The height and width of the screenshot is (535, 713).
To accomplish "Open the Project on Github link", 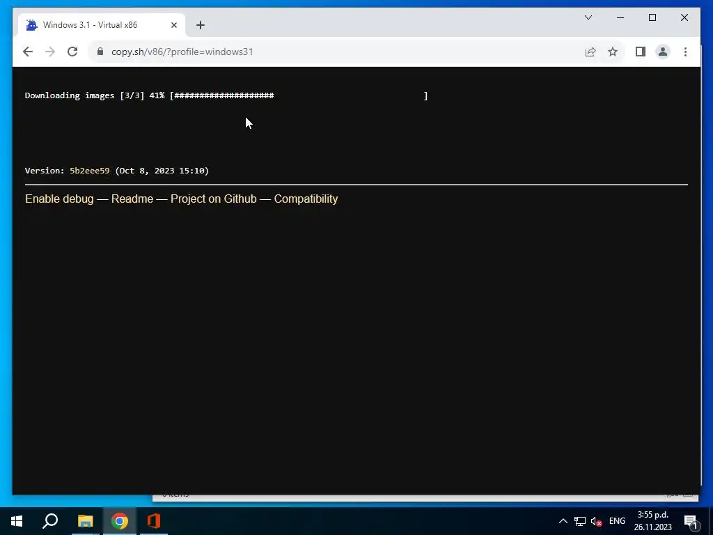I will 214,199.
